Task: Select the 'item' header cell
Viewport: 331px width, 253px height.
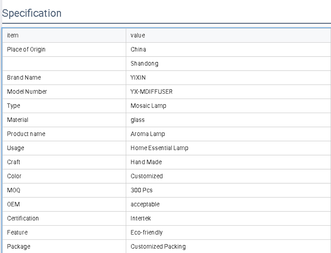Action: 13,35
